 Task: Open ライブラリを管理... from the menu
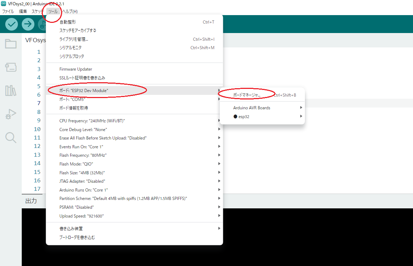[x=134, y=39]
